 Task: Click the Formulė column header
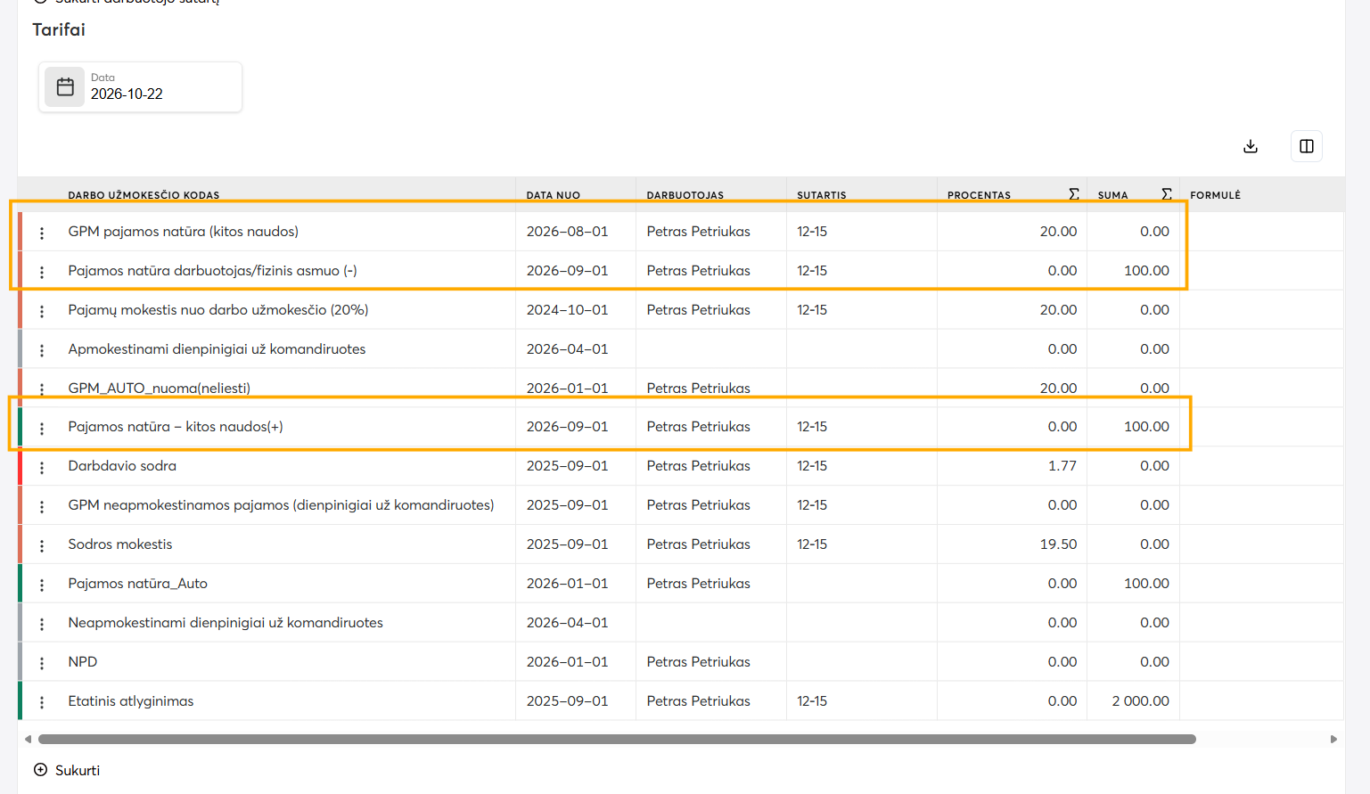(x=1216, y=195)
